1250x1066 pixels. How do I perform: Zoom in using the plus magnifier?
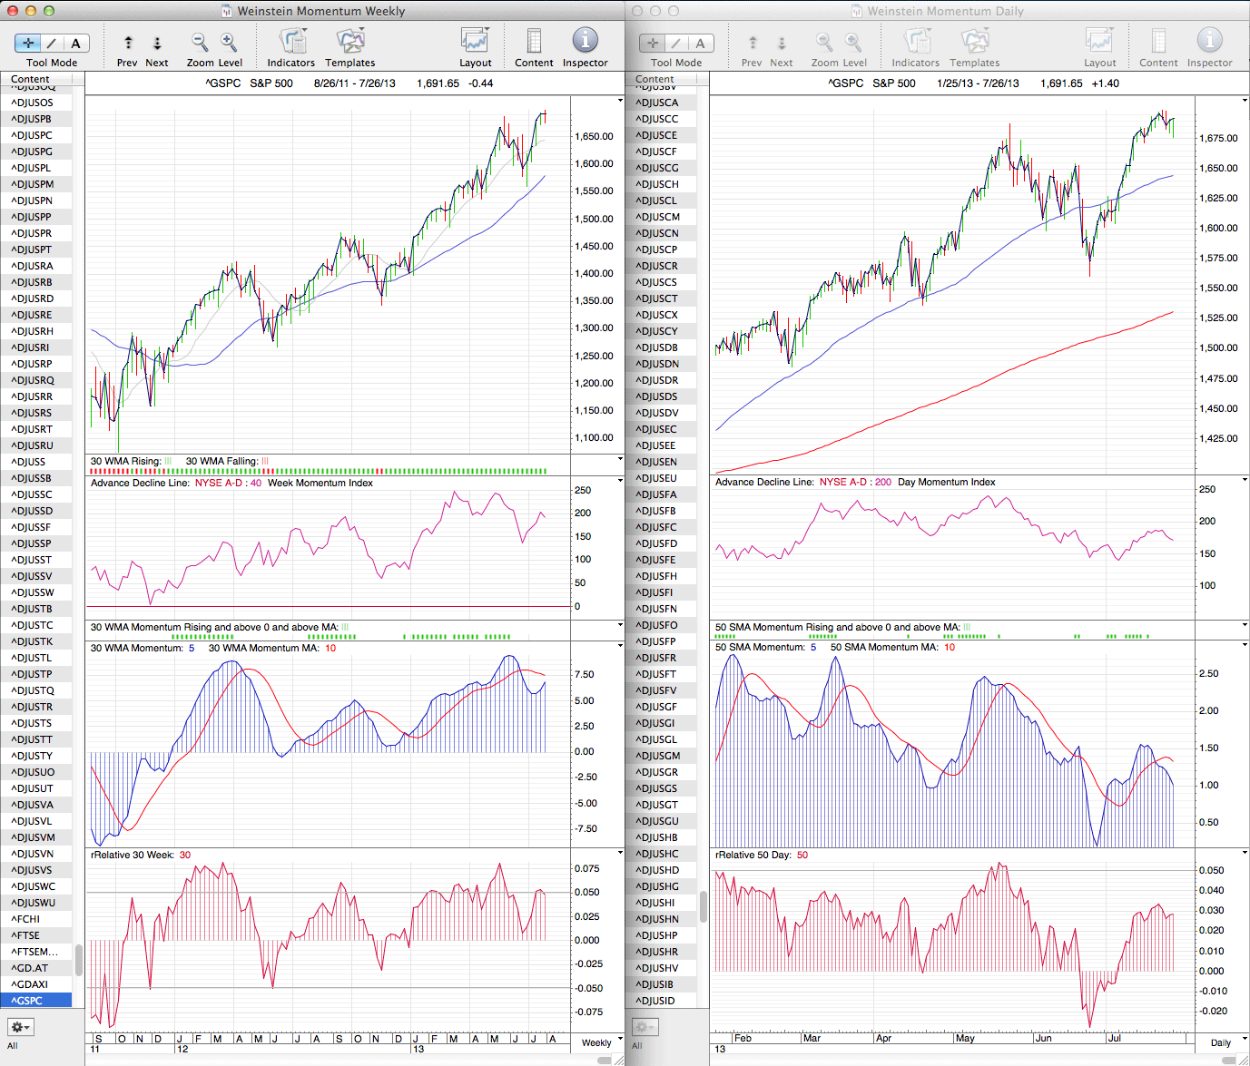click(229, 43)
